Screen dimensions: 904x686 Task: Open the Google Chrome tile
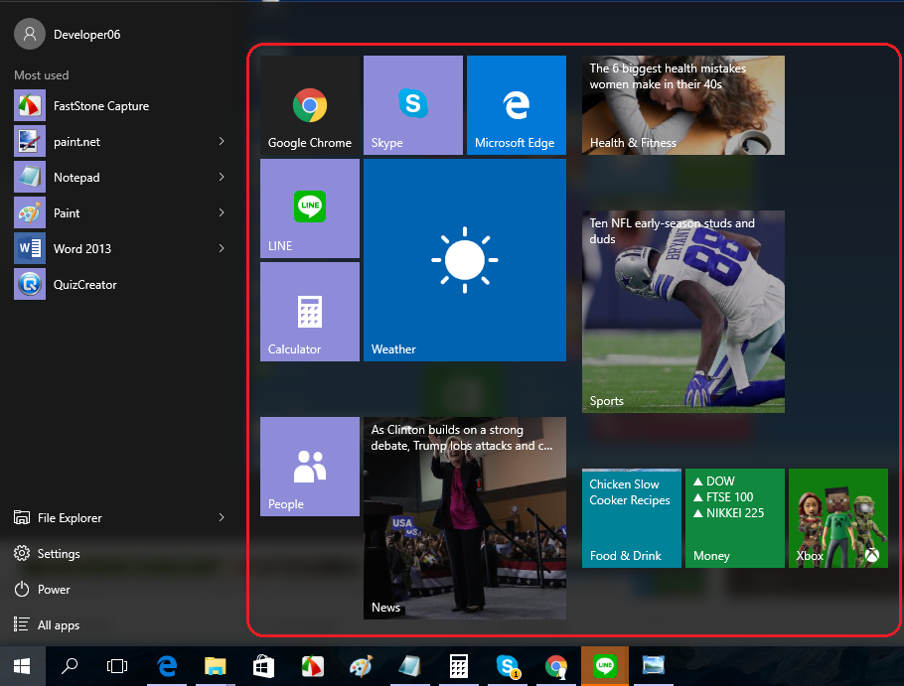coord(309,105)
